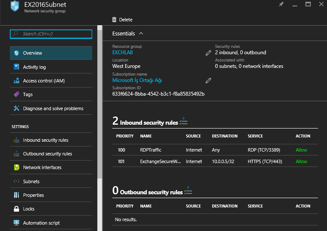327x231 pixels.
Task: Click Allow action for priority 100 rule
Action: coord(301,150)
